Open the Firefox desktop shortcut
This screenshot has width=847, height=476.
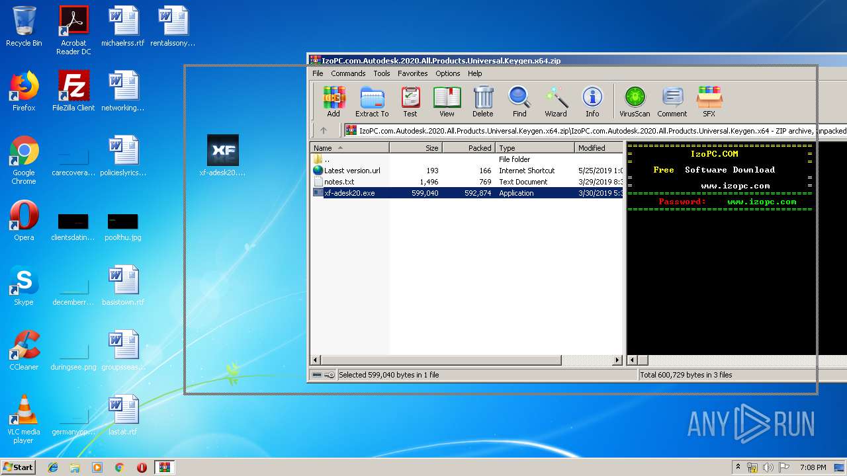pos(24,91)
